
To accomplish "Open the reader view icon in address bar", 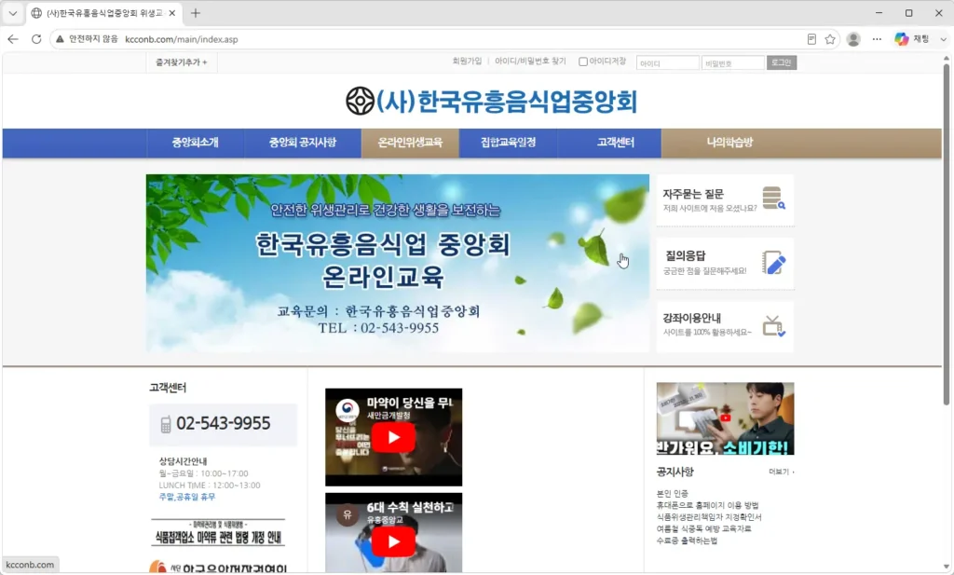I will coord(811,39).
